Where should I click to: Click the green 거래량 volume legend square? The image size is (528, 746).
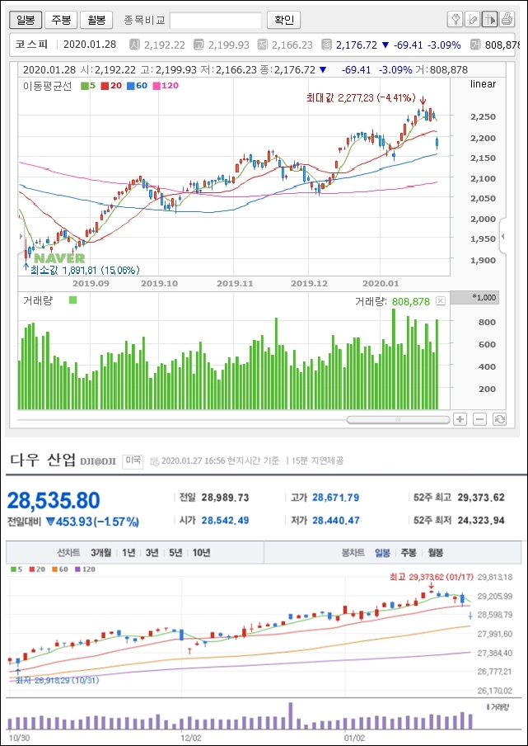point(72,300)
